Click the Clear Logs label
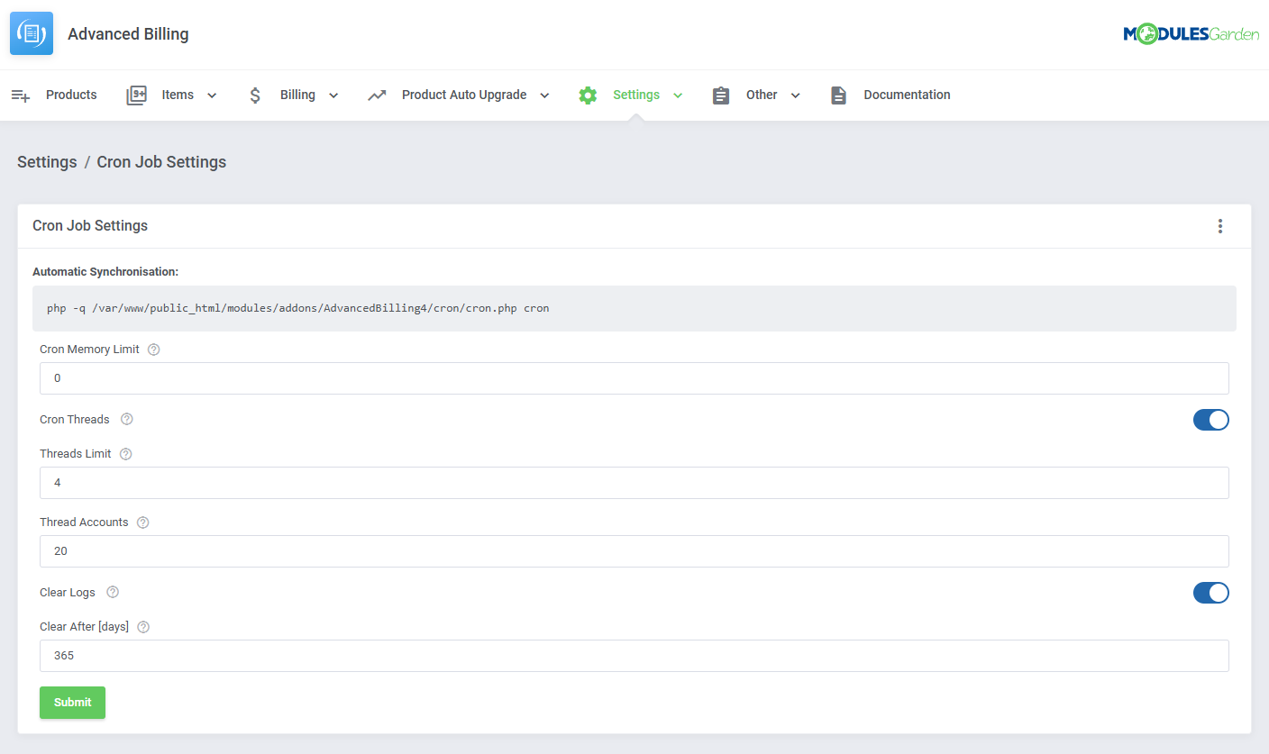Screen dimensions: 1269x754 click(x=68, y=593)
